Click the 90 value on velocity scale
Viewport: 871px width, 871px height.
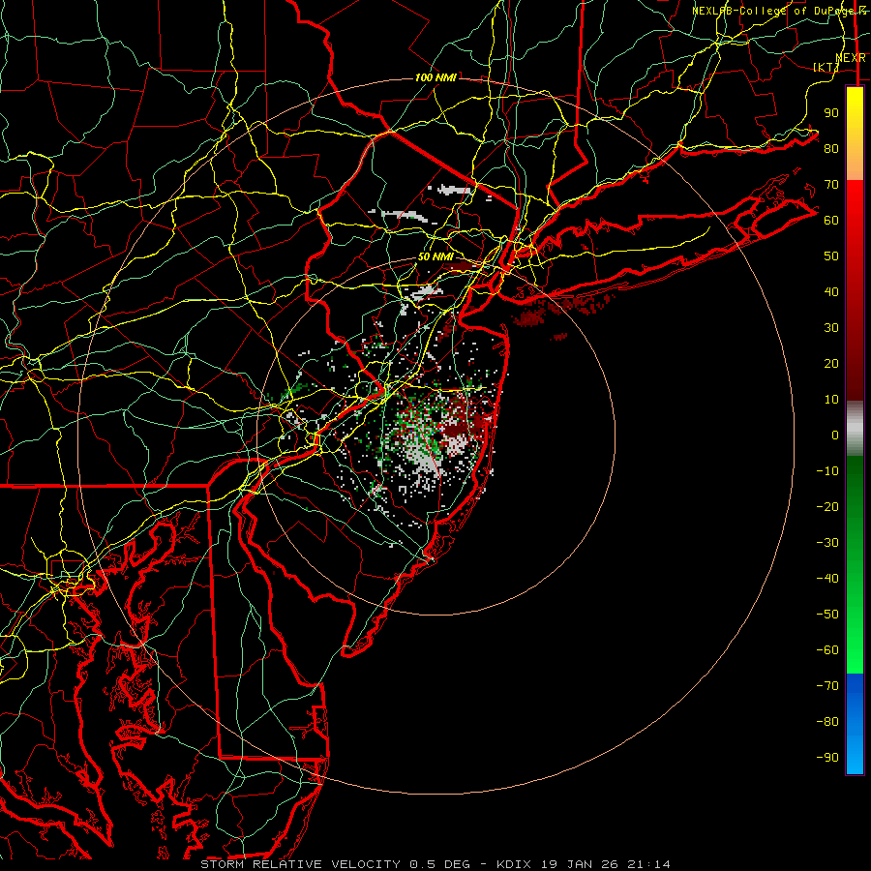point(831,113)
